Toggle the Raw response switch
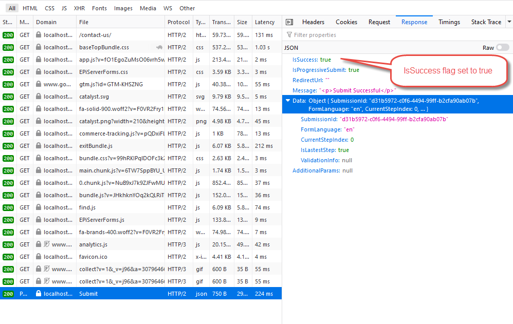 [502, 48]
